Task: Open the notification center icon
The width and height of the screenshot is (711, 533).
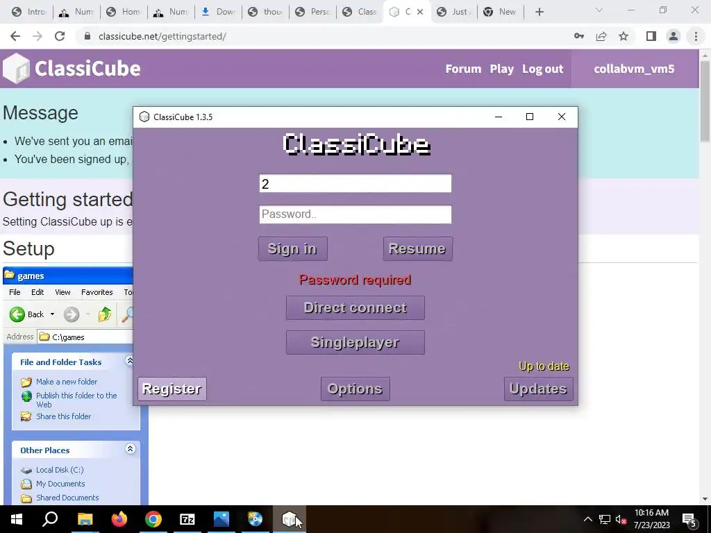Action: [689, 519]
